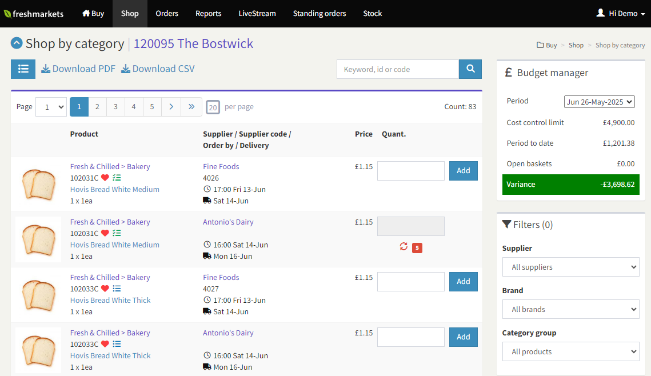Click bread thumbnail of Antonio's Dairy White Medium
Viewport: 651px width, 376px height.
(38, 239)
